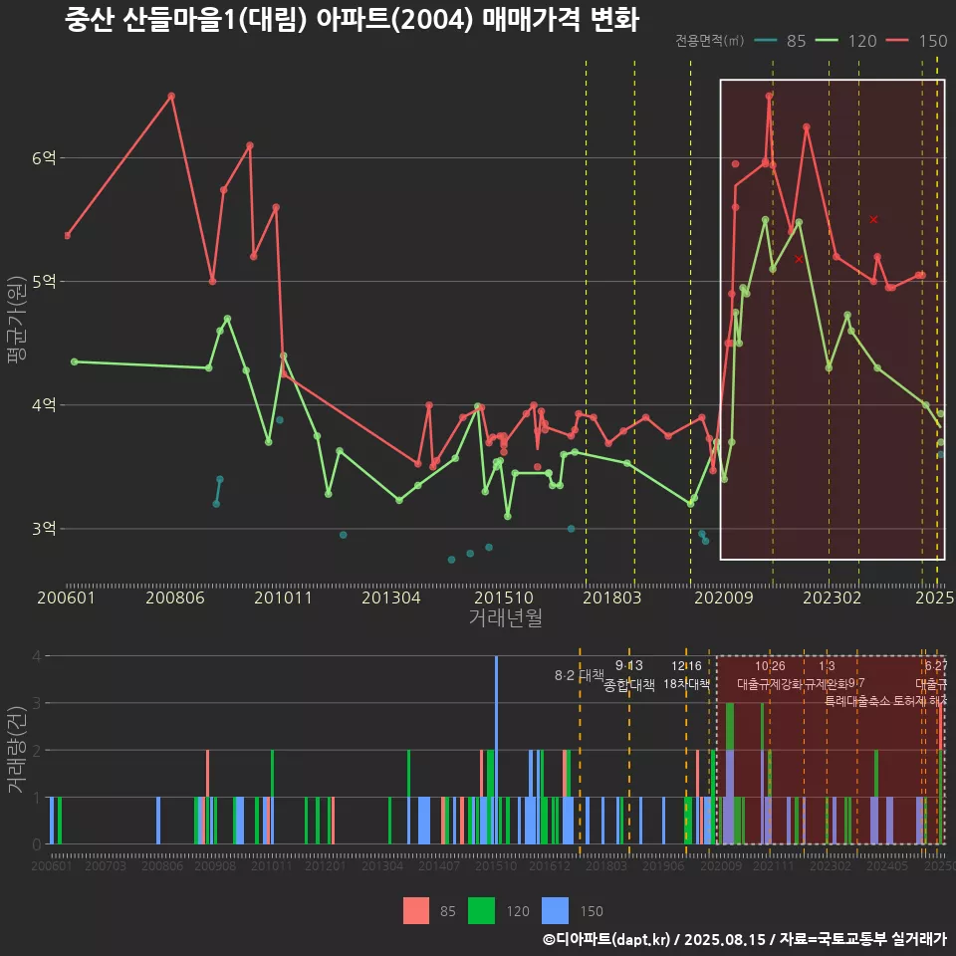Click the 1·3 규제완화 policy annotation
The image size is (956, 956).
point(827,675)
